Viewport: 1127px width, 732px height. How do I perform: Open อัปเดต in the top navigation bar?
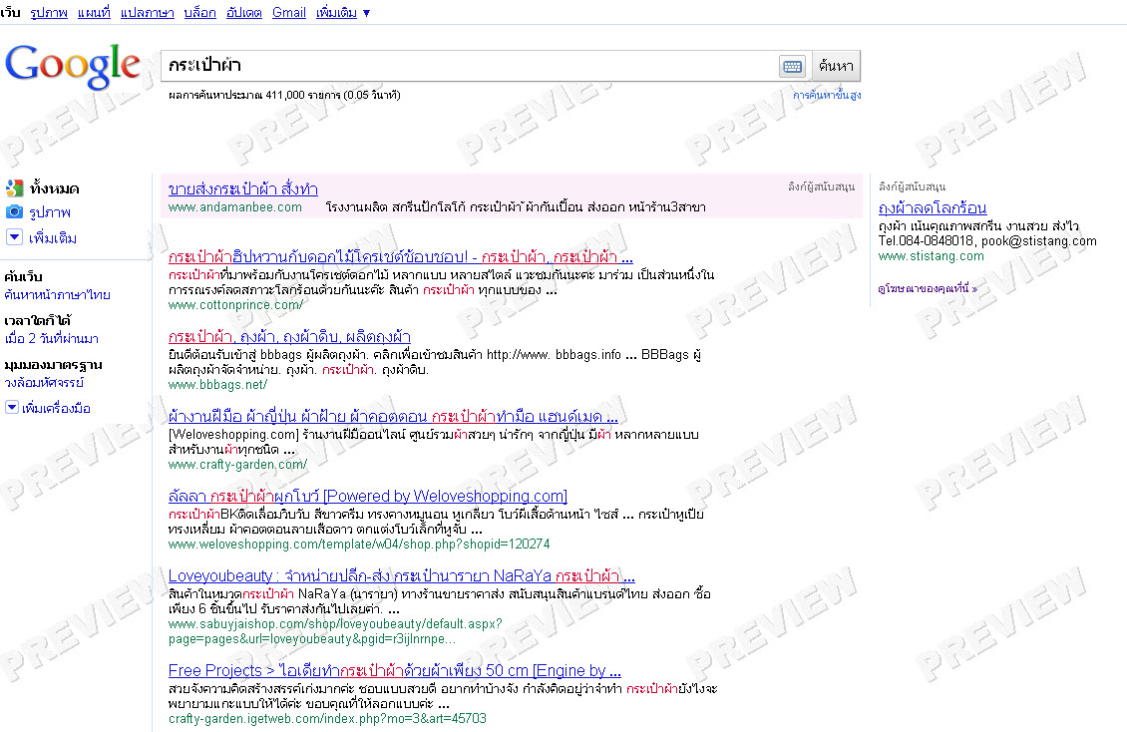pyautogui.click(x=243, y=12)
